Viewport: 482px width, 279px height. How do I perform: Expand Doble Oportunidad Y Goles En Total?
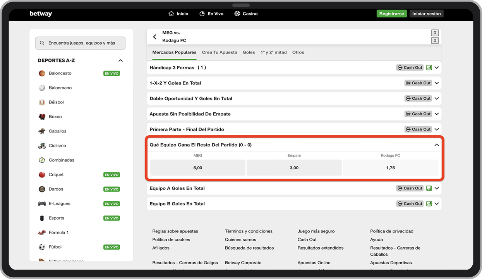coord(437,98)
